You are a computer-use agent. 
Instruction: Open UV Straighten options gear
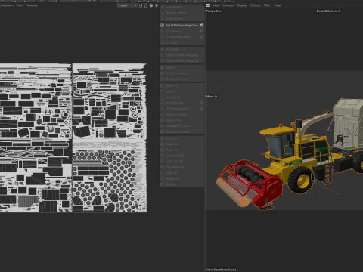202,103
